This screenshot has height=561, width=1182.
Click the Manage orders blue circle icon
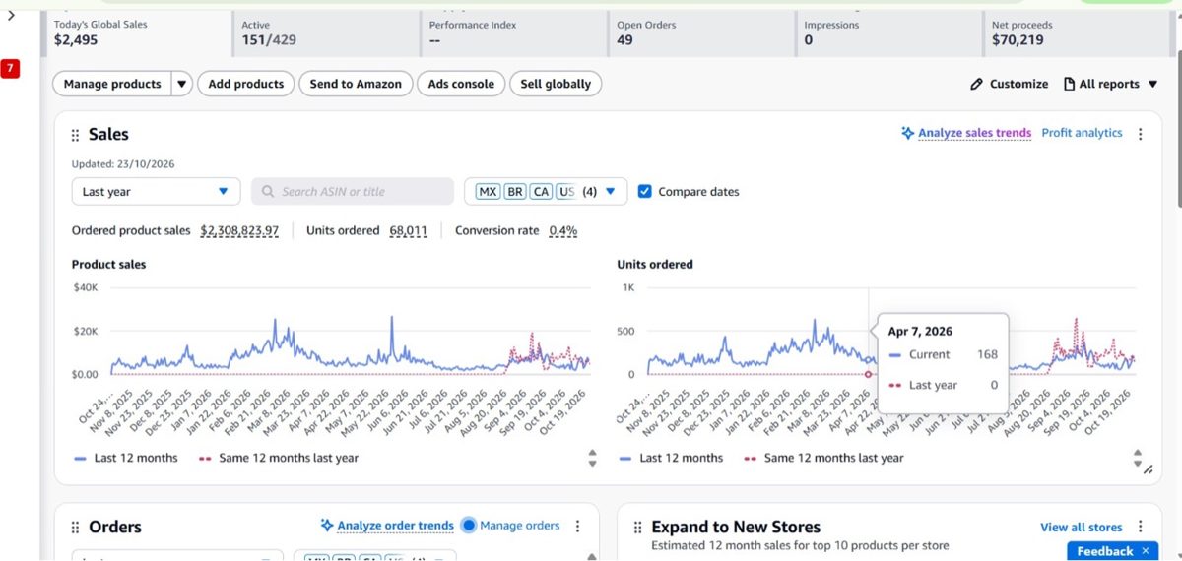(x=469, y=526)
